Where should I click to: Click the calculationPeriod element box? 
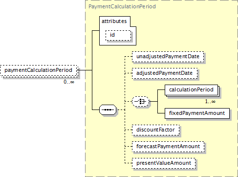pyautogui.click(x=191, y=89)
